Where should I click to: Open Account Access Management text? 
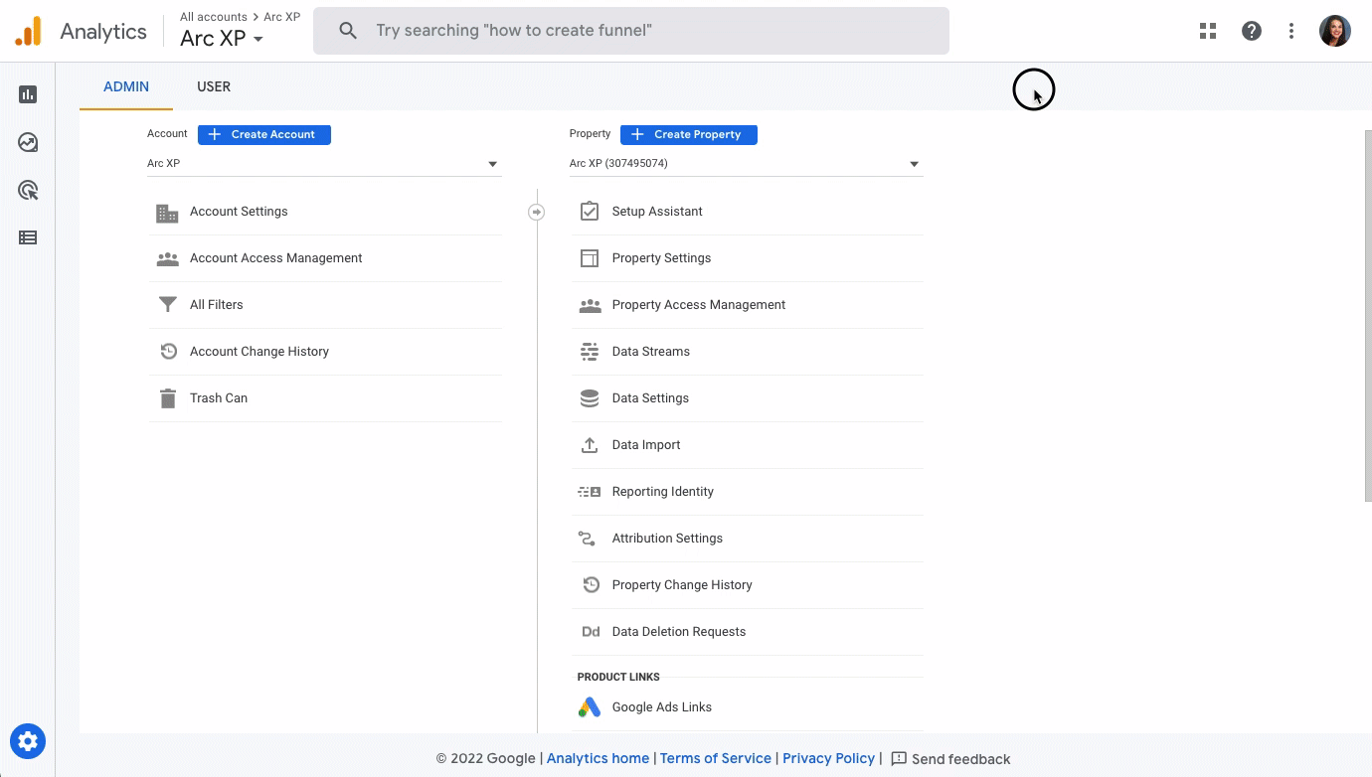coord(275,258)
